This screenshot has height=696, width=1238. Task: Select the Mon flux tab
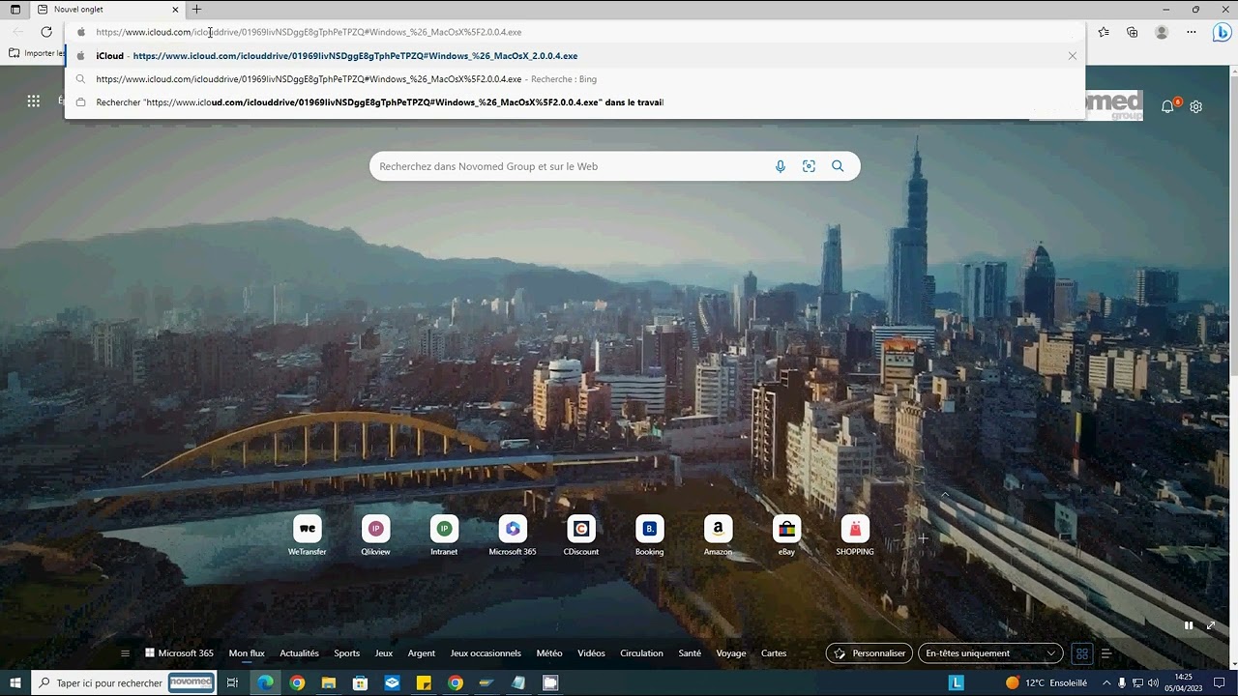247,653
